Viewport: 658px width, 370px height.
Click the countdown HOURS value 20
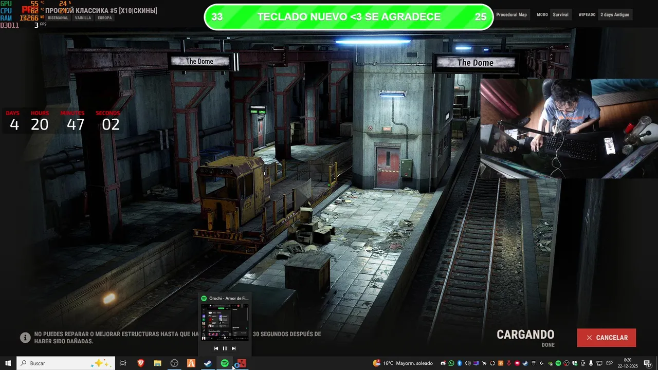click(40, 124)
